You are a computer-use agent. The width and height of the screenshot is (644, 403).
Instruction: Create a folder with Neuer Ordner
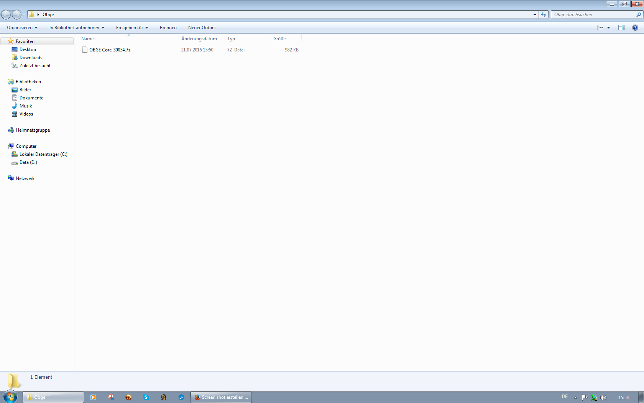coord(202,28)
